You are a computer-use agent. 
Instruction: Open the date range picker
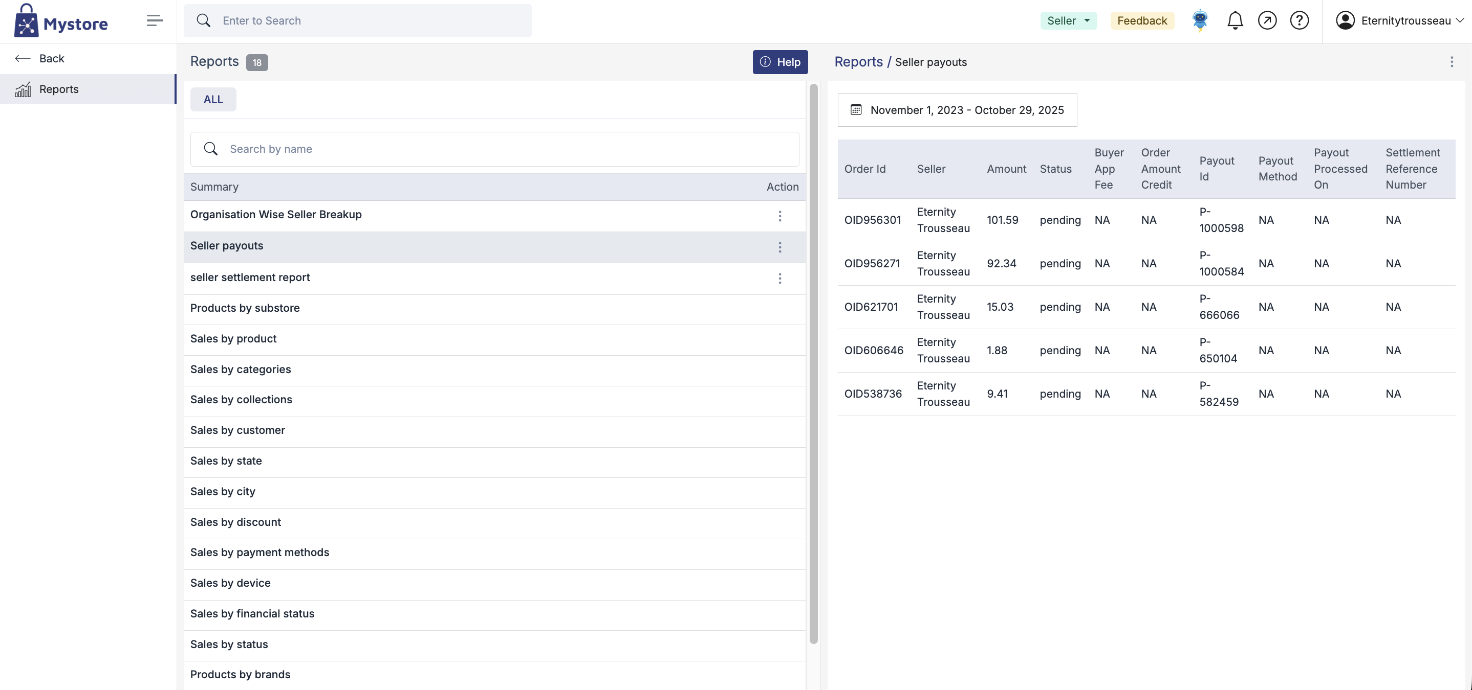click(x=957, y=110)
